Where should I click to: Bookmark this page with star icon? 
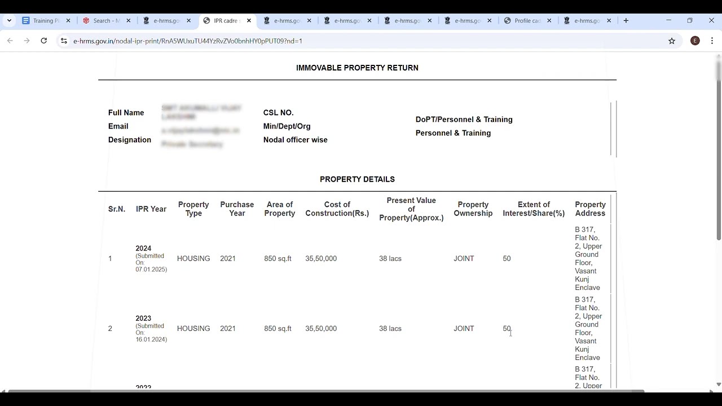(x=672, y=41)
